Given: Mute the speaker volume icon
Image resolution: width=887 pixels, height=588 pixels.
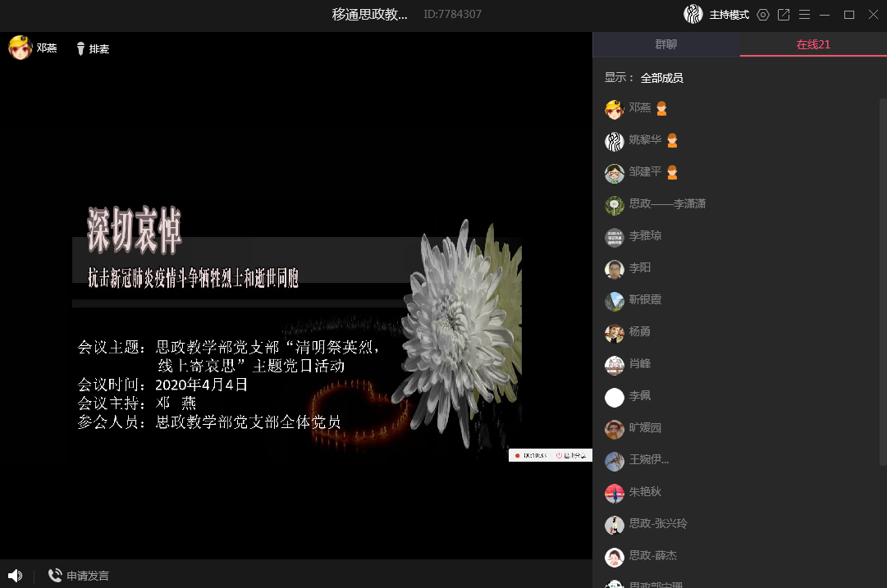Looking at the screenshot, I should (15, 576).
